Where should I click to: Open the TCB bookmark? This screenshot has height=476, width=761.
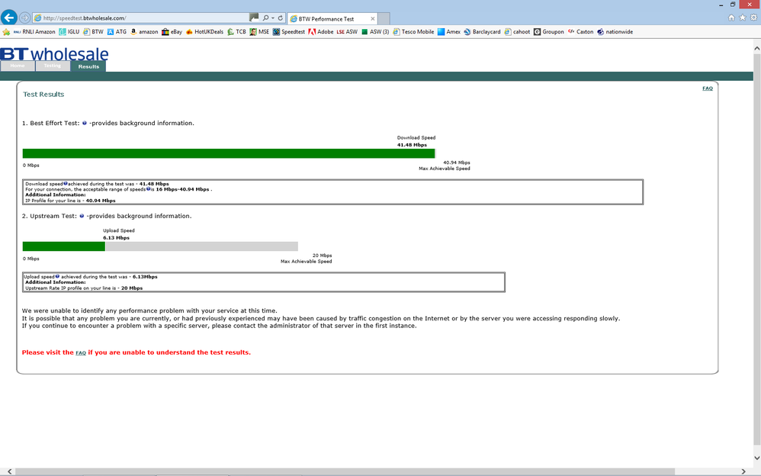click(x=237, y=32)
